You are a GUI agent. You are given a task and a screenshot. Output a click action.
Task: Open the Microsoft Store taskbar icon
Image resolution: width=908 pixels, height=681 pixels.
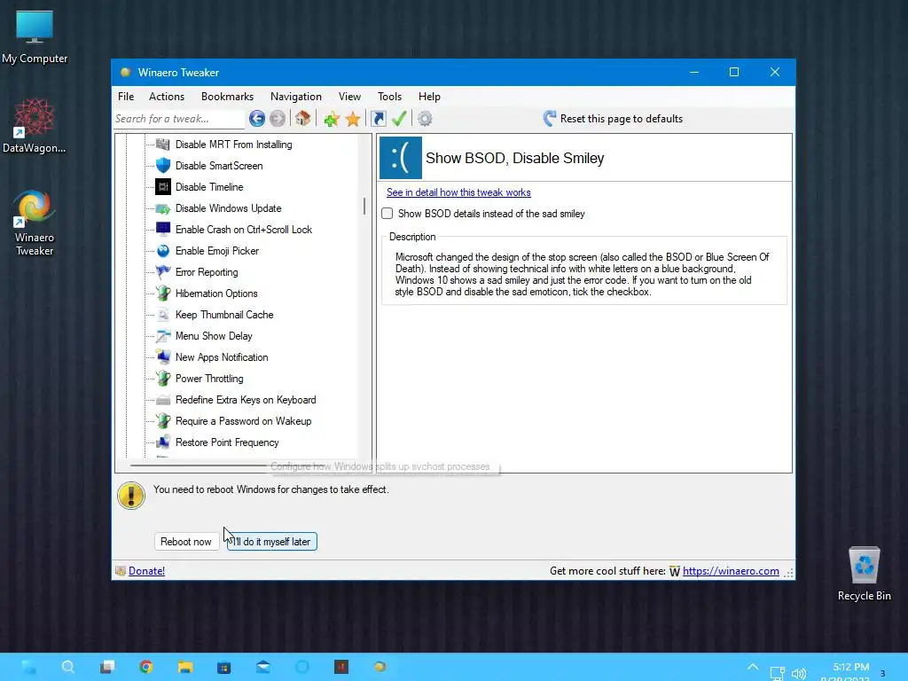223,667
